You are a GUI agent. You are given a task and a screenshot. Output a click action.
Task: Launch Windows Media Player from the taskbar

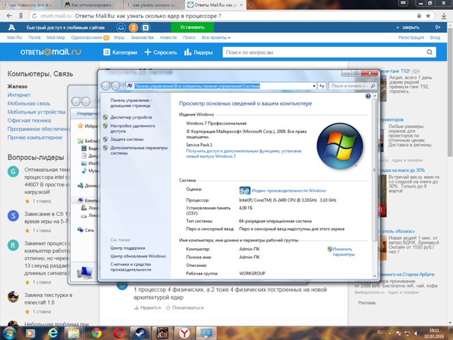pos(30,333)
